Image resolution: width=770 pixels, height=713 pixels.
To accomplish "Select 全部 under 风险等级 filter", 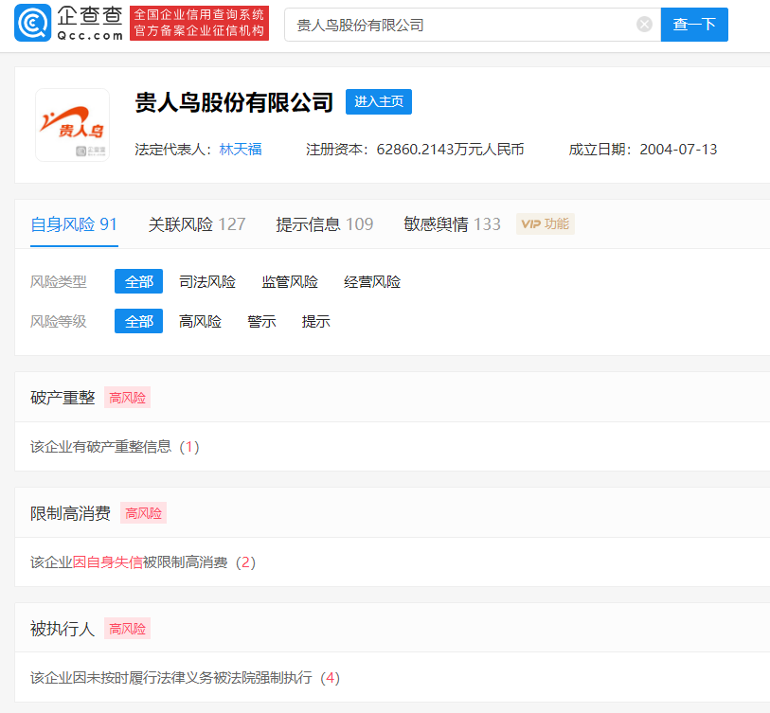I will pos(138,321).
